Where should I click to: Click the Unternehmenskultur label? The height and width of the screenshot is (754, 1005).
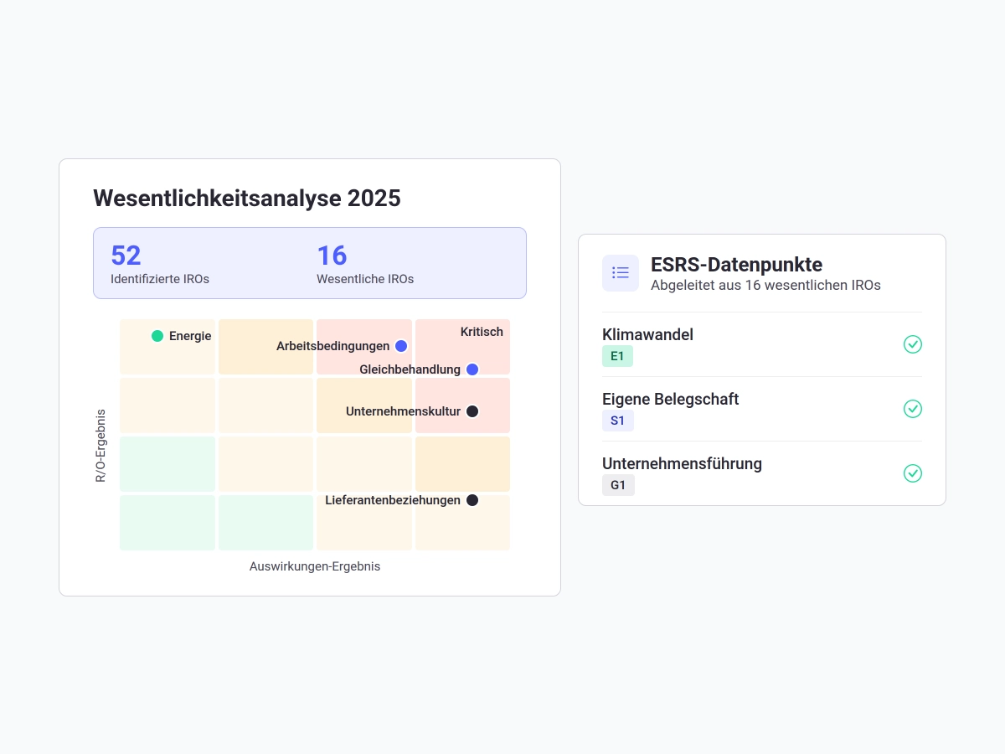coord(403,411)
